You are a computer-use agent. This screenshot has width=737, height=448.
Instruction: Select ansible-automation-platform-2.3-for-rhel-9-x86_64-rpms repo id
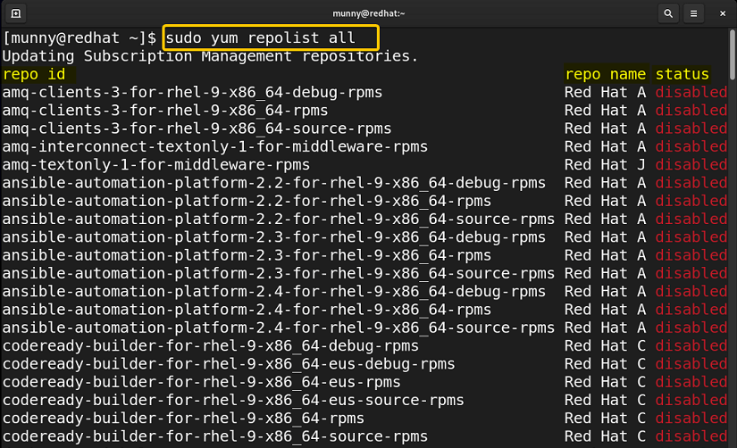pyautogui.click(x=247, y=255)
